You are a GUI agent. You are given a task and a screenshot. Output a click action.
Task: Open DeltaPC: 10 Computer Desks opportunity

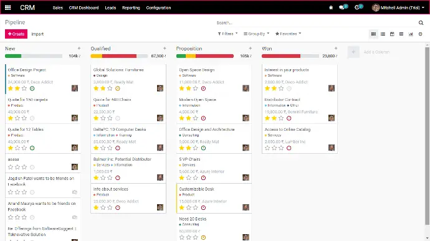[120, 130]
